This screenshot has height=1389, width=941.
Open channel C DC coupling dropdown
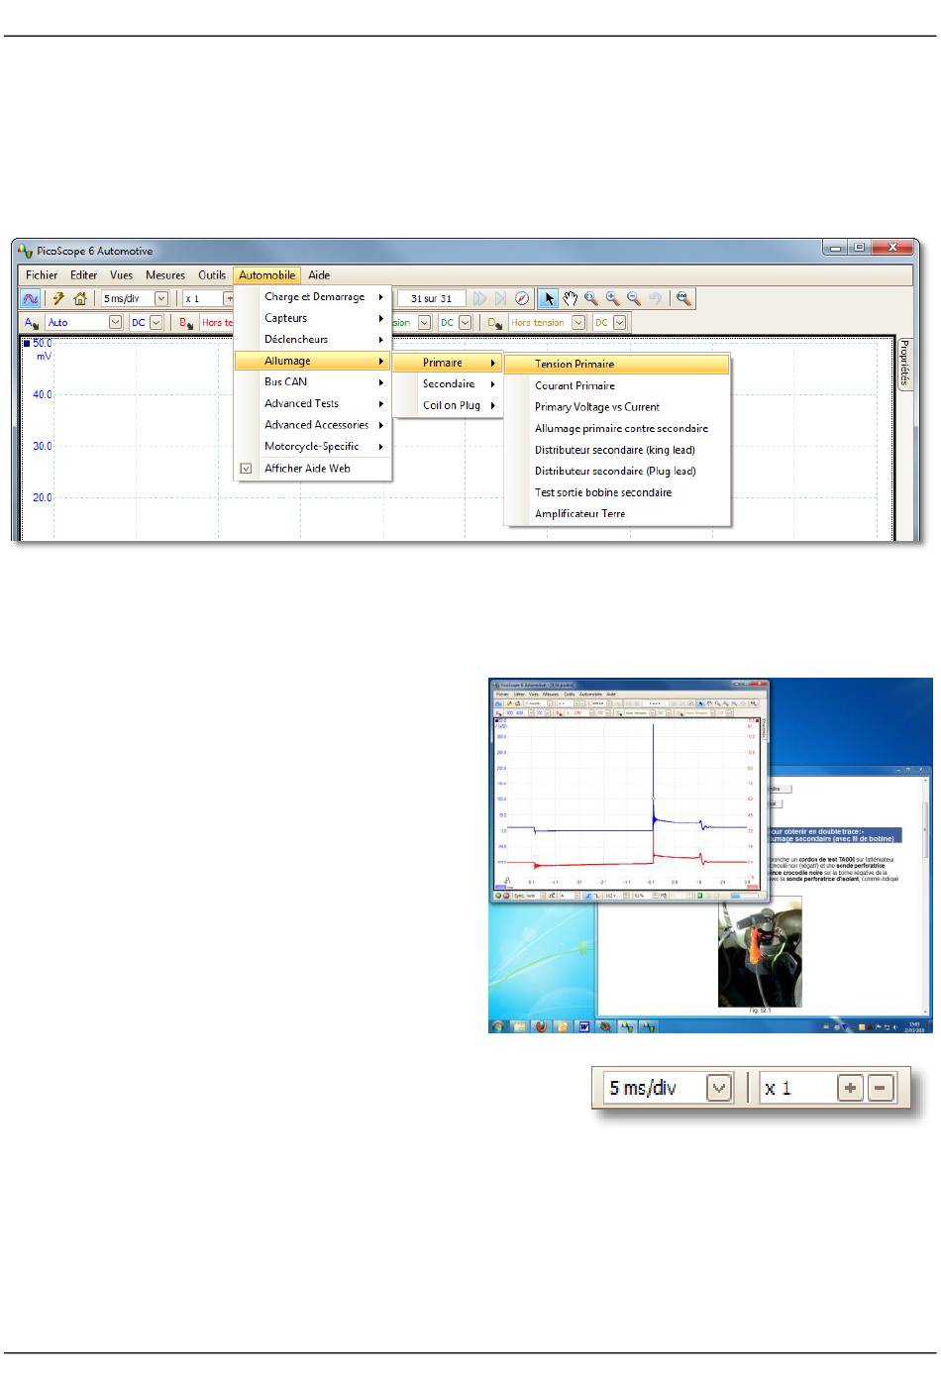point(465,322)
